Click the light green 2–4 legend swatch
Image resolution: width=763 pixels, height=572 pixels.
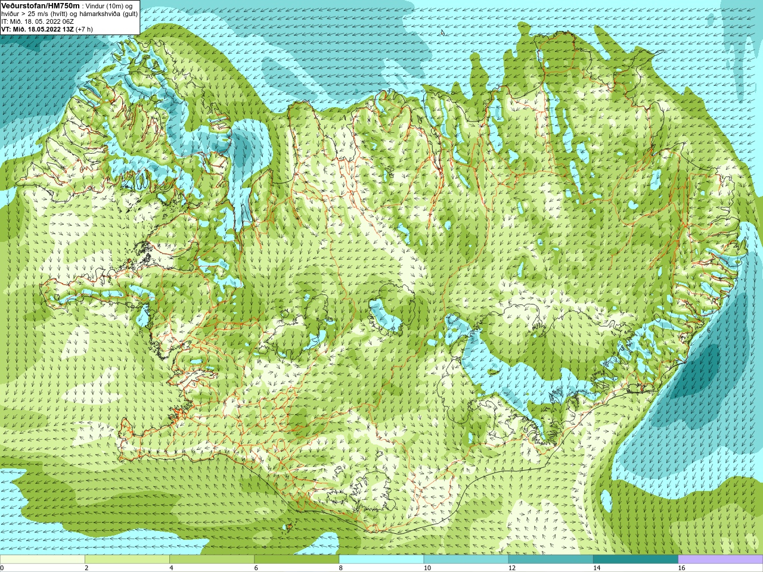[127, 559]
